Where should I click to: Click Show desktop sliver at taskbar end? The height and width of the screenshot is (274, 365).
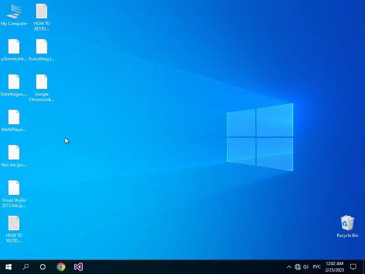click(364, 267)
